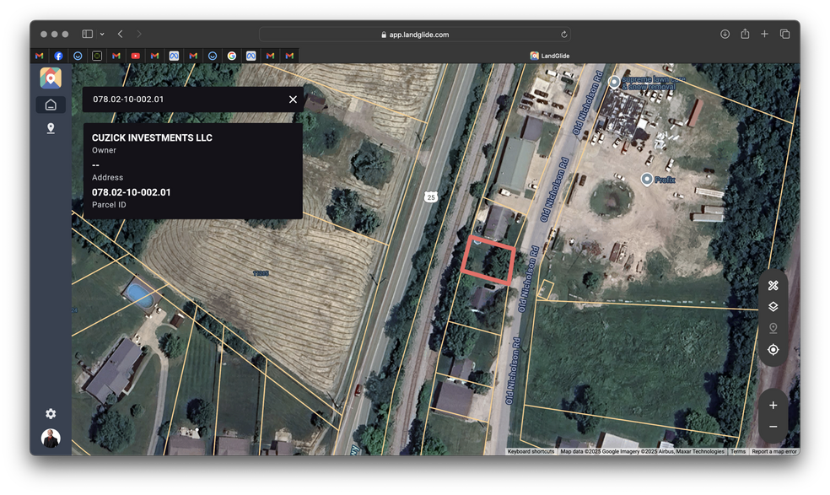
Task: Zoom in on the map
Action: pyautogui.click(x=773, y=406)
